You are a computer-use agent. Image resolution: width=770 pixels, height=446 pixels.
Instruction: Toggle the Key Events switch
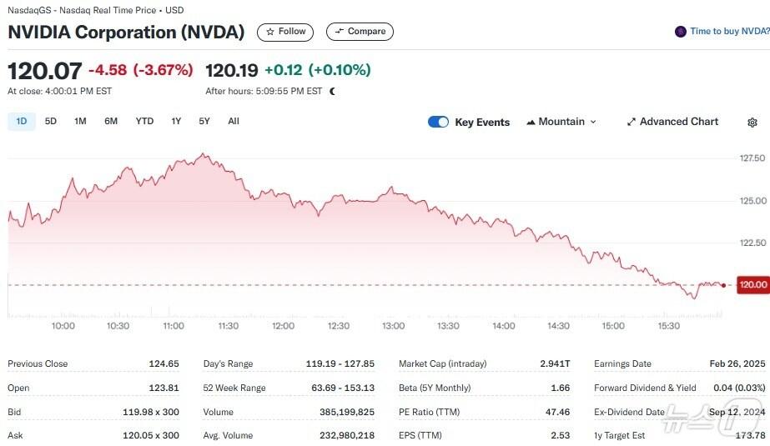(438, 122)
